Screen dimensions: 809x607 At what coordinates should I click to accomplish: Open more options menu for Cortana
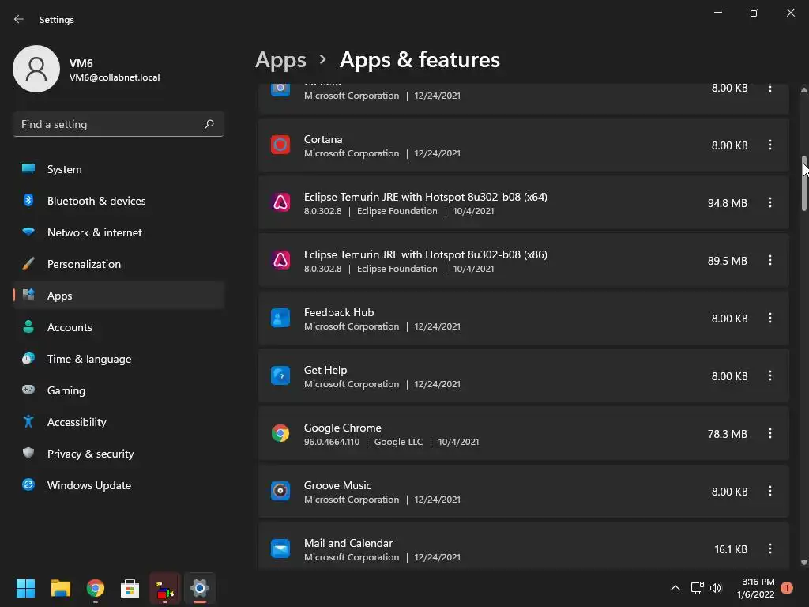click(x=770, y=145)
